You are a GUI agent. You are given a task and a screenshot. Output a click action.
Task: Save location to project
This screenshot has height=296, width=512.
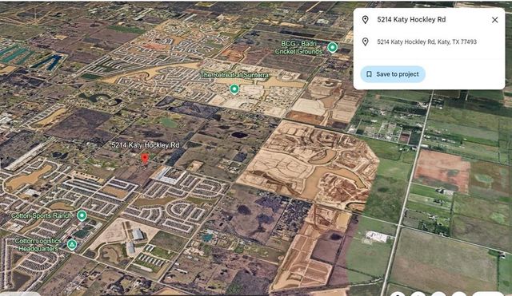(393, 74)
